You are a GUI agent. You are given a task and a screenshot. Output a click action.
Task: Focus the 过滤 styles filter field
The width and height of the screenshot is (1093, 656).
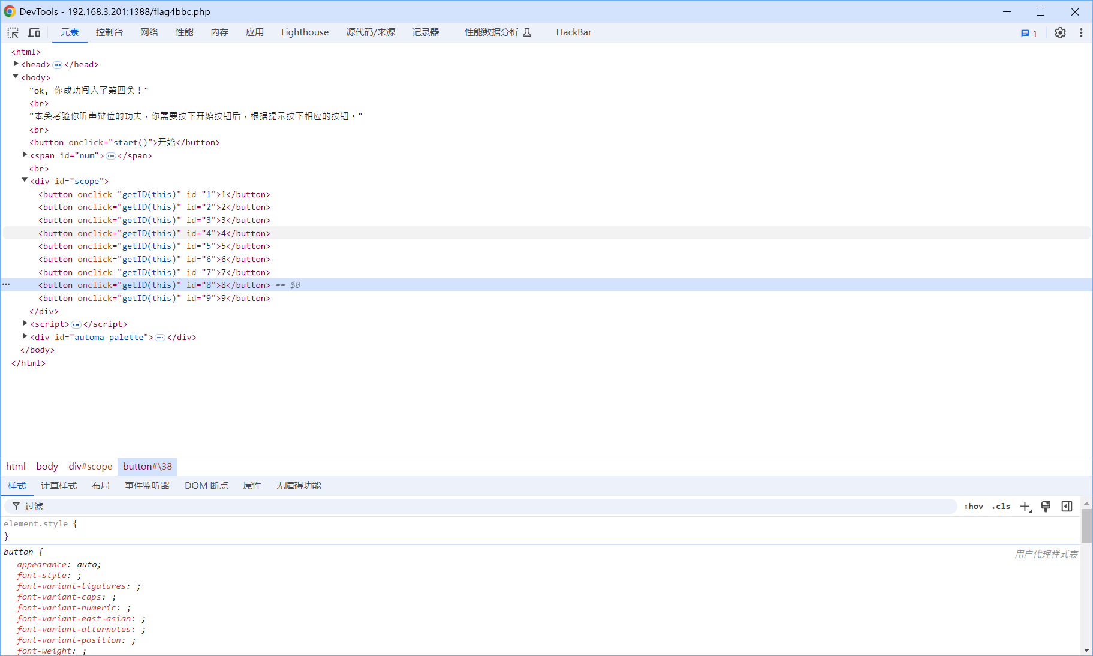tap(480, 507)
